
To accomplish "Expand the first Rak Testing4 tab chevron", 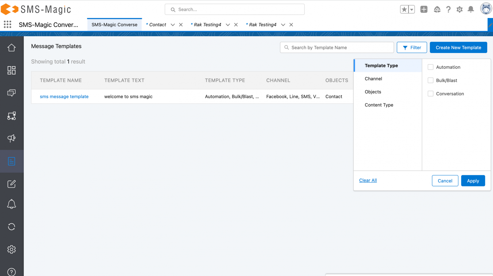I will 228,25.
